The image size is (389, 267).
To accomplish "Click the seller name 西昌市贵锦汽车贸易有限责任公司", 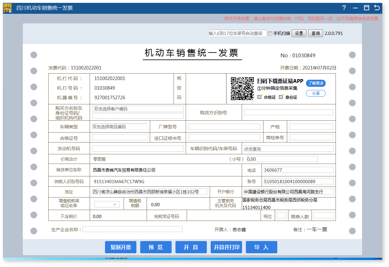I will click(124, 170).
